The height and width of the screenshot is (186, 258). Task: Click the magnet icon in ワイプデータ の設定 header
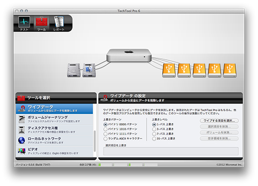coord(104,98)
